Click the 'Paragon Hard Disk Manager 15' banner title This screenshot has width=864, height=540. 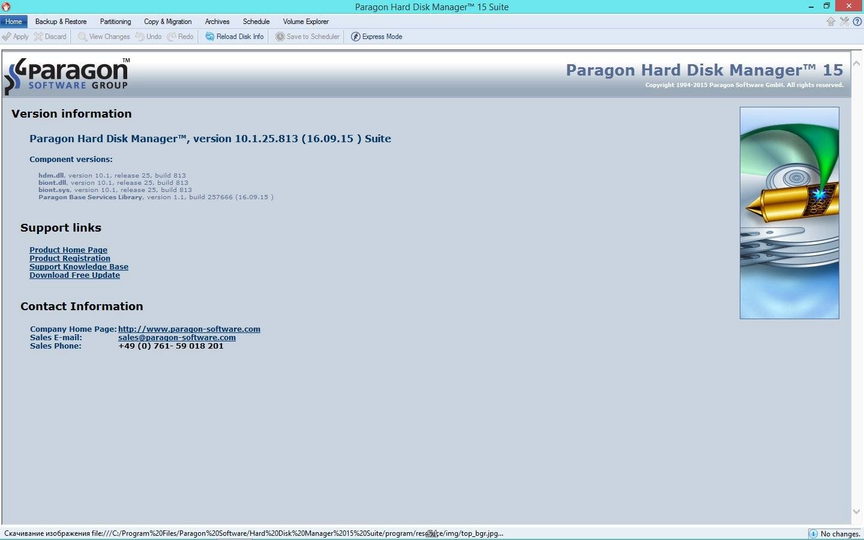[x=704, y=70]
